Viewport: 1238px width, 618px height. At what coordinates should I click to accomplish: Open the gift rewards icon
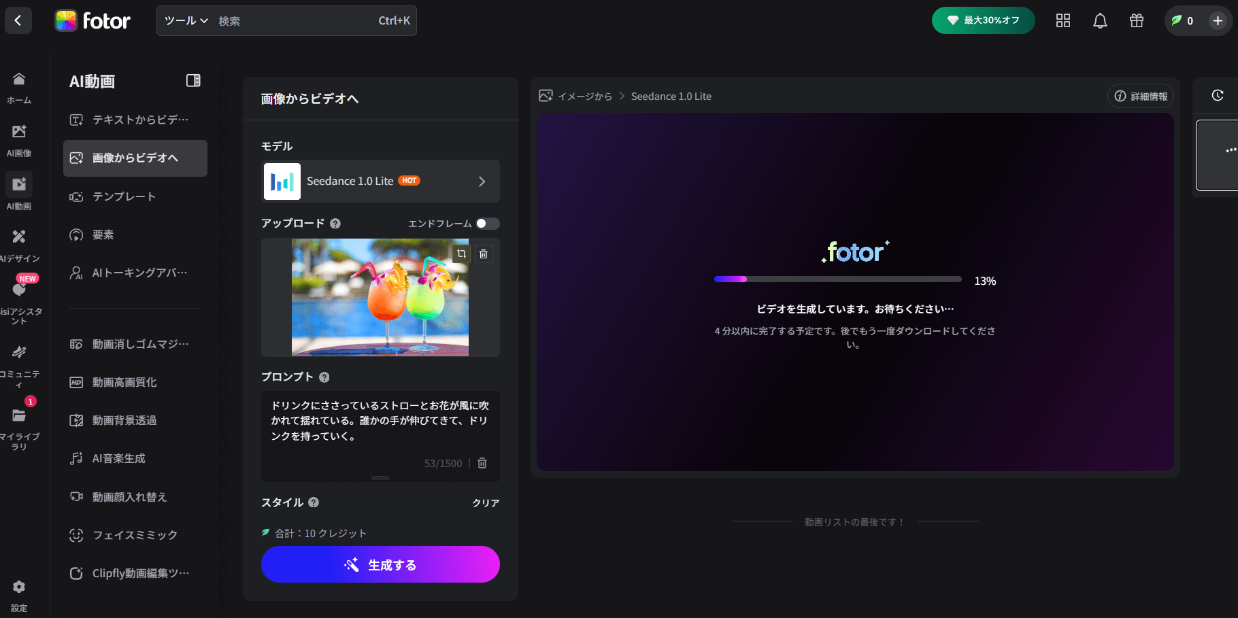1136,20
